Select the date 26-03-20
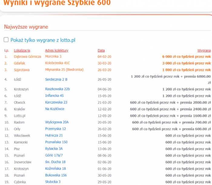Image resolution: width=212 pixels, height=185 pixels. point(104,70)
